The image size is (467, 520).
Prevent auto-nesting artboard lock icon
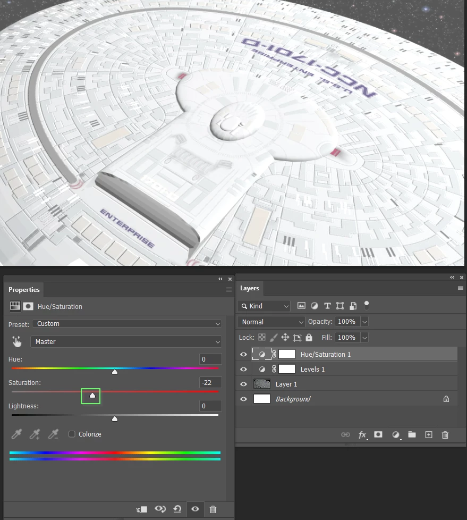pos(297,338)
